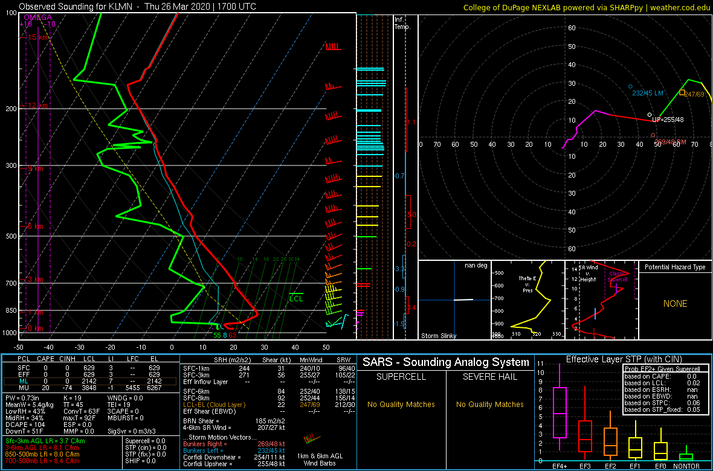This screenshot has height=471, width=713.
Task: Click the Bunkers left mover circle on hodograph
Action: (630, 86)
